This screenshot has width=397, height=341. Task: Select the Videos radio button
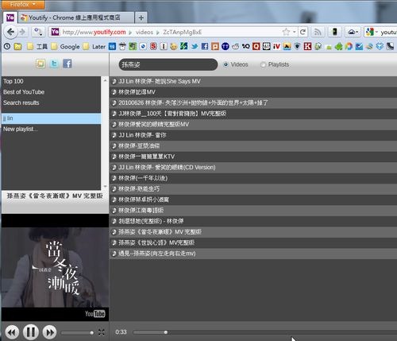[225, 64]
